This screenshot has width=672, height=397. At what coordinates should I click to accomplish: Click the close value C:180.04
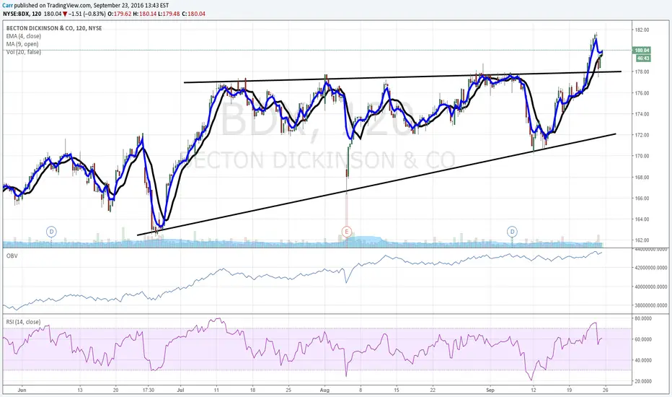coord(194,14)
